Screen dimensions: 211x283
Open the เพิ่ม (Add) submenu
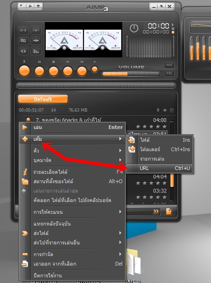72,139
